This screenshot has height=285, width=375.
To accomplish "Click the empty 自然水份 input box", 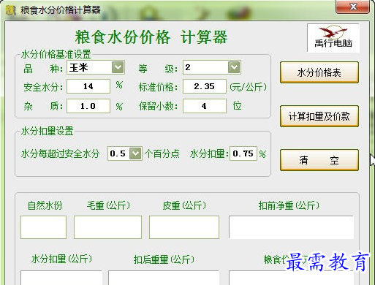I will click(44, 227).
